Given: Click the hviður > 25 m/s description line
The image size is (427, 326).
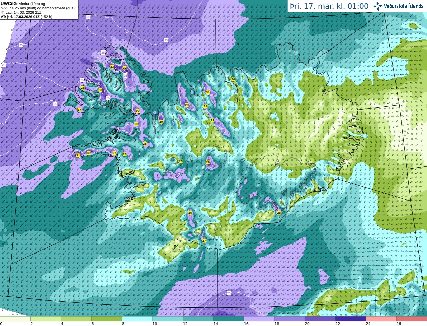Looking at the screenshot, I should click(37, 8).
